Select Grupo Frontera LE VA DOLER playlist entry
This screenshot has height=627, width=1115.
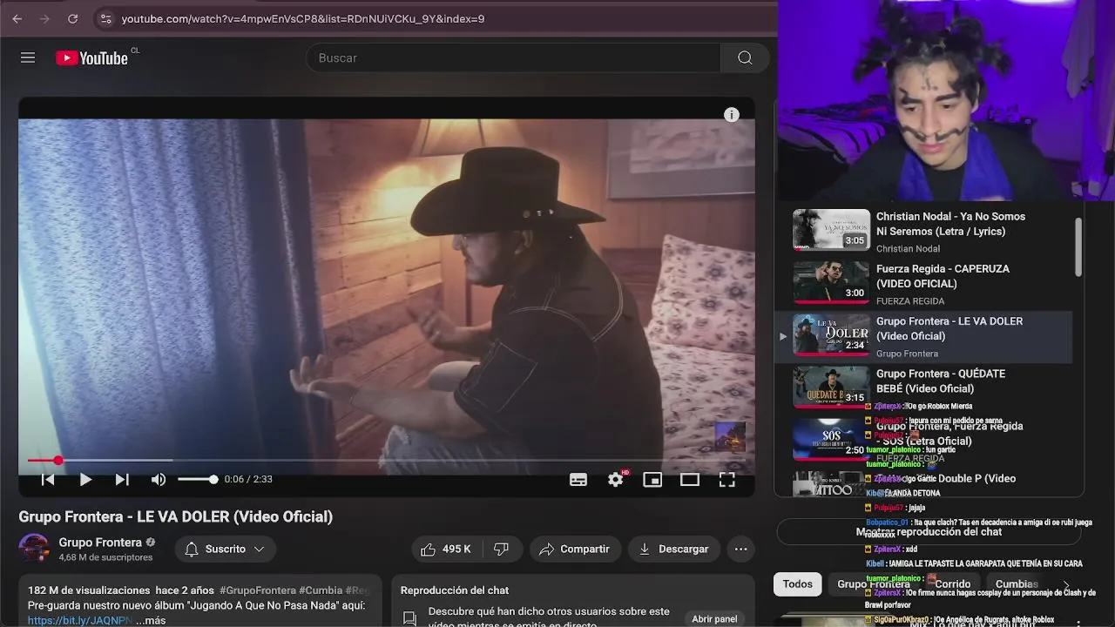(923, 336)
